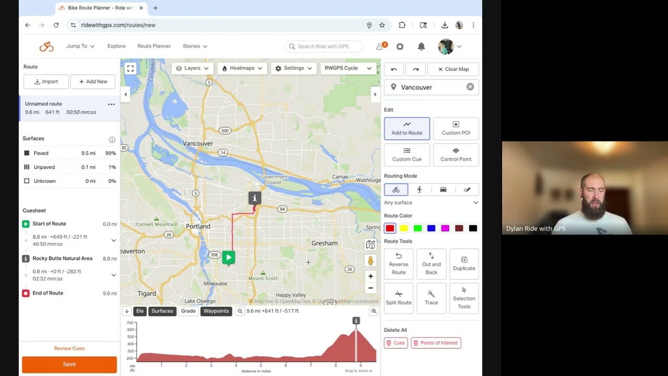Viewport: 668px width, 376px height.
Task: Open Jump To menu
Action: click(x=80, y=46)
